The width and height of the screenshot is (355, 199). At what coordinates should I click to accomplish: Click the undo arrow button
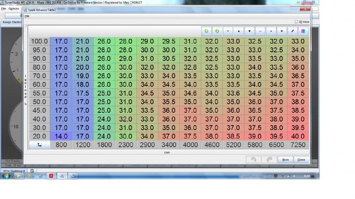[x=253, y=160]
